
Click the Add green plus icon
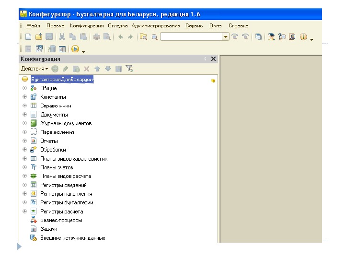click(55, 69)
